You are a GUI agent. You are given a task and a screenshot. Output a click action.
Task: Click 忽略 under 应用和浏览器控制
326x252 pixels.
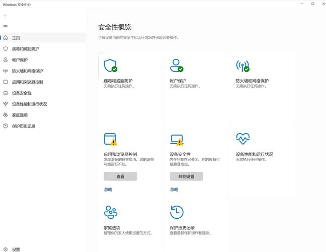[x=108, y=190]
